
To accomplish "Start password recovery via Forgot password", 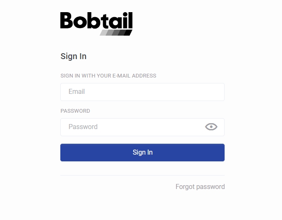I will tap(200, 187).
